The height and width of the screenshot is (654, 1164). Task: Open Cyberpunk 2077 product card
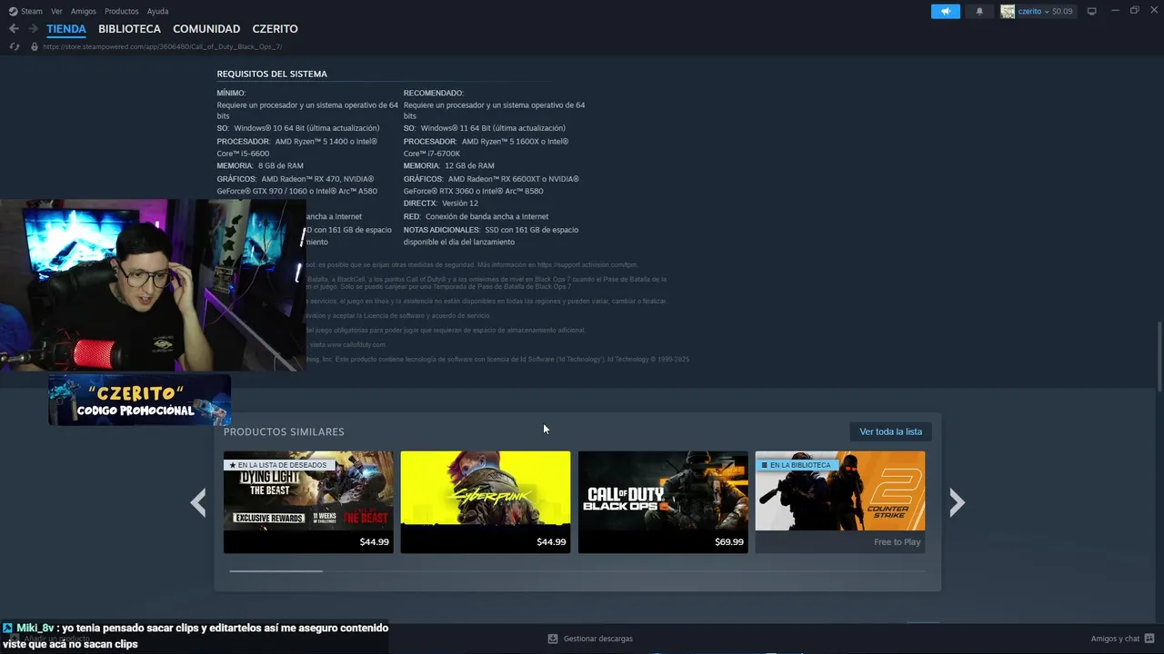[x=486, y=501]
